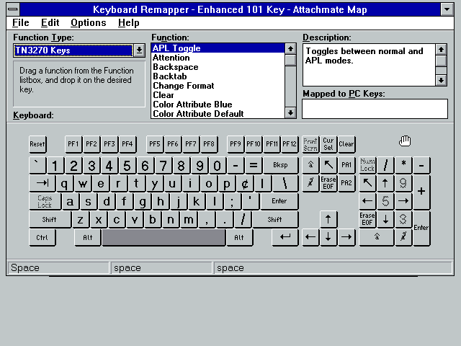Select Attention in the Function list

point(218,58)
